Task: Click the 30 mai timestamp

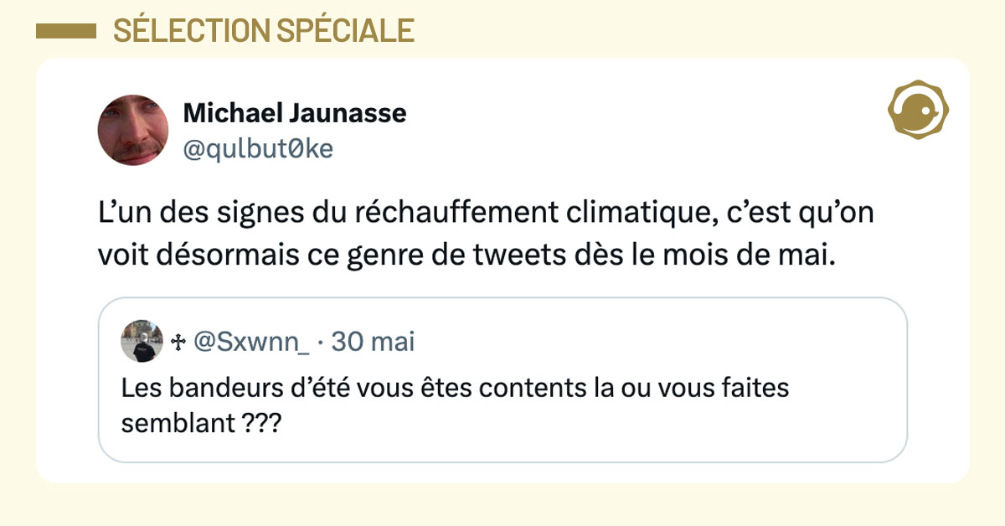Action: 373,342
